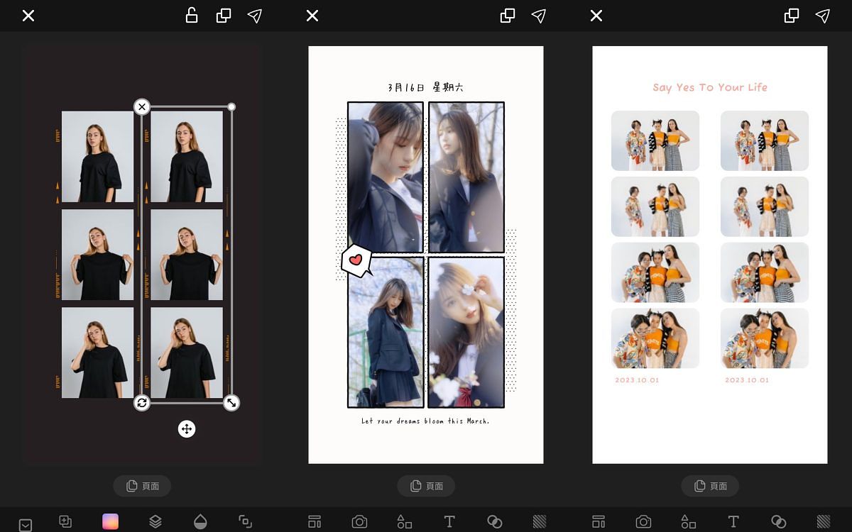Select the '3月16日 星期六' date text

click(426, 87)
